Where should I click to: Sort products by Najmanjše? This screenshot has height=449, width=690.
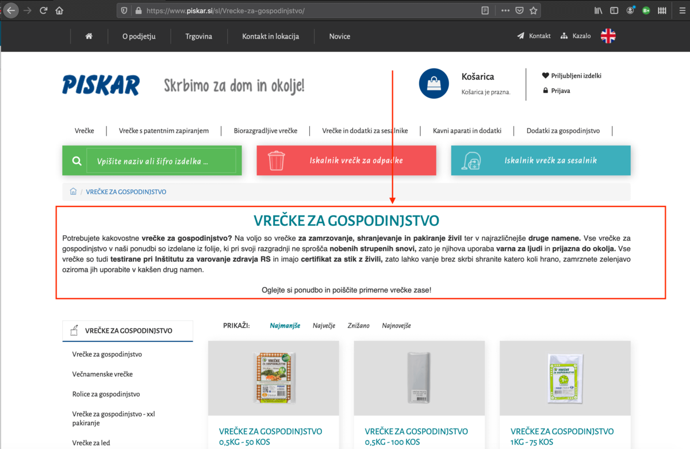coord(285,325)
